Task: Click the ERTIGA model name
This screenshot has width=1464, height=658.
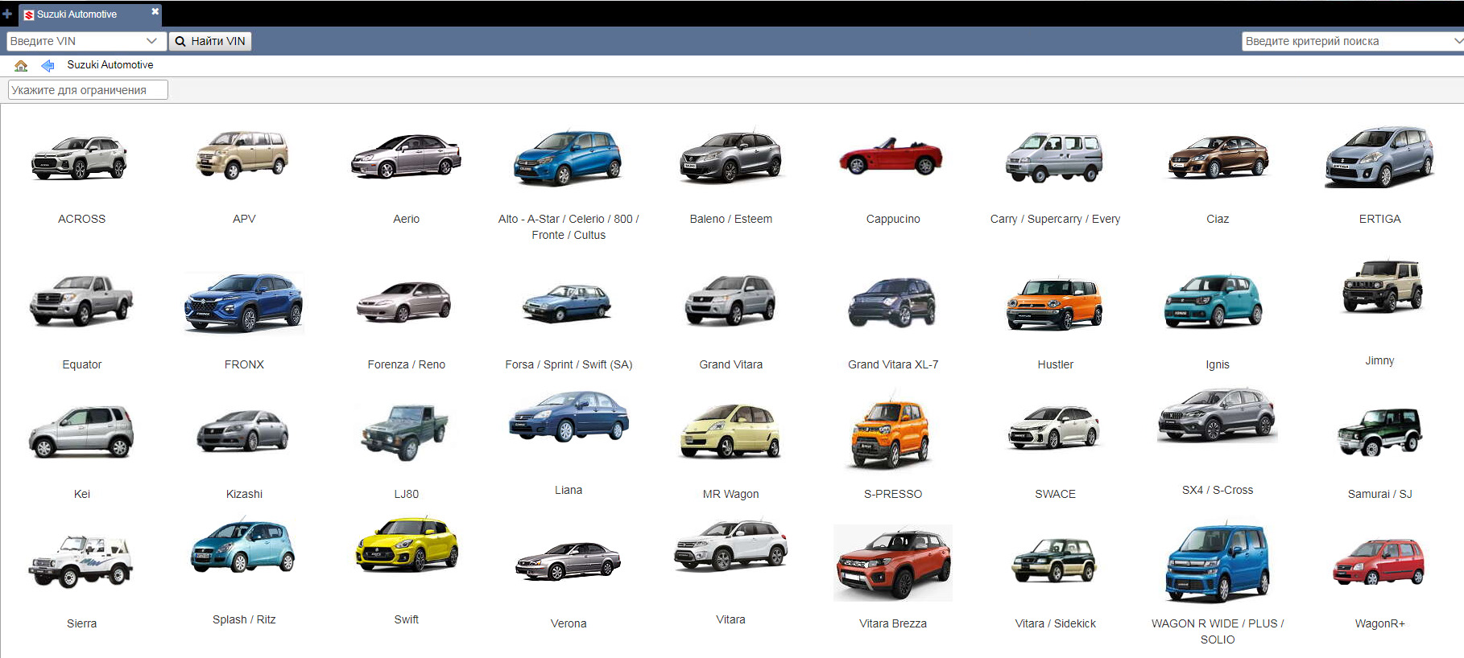Action: pyautogui.click(x=1379, y=219)
